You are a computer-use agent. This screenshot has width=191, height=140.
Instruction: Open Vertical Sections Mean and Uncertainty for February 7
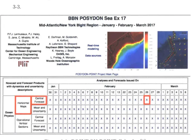coord(87,128)
